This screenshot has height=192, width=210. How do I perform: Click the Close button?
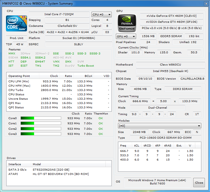(x=199, y=183)
